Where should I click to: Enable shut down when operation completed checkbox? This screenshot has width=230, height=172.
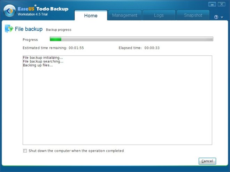25,151
